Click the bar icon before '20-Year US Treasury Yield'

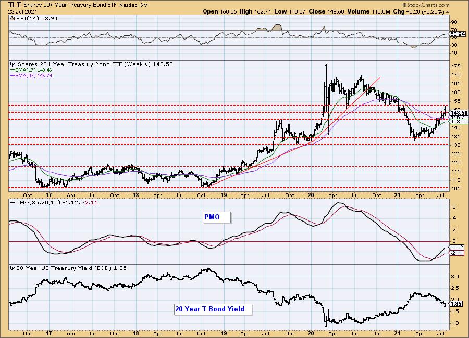(x=13, y=268)
